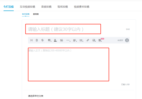Switch to the 音频投稿 tab
The height and width of the screenshot is (99, 142).
point(46,7)
